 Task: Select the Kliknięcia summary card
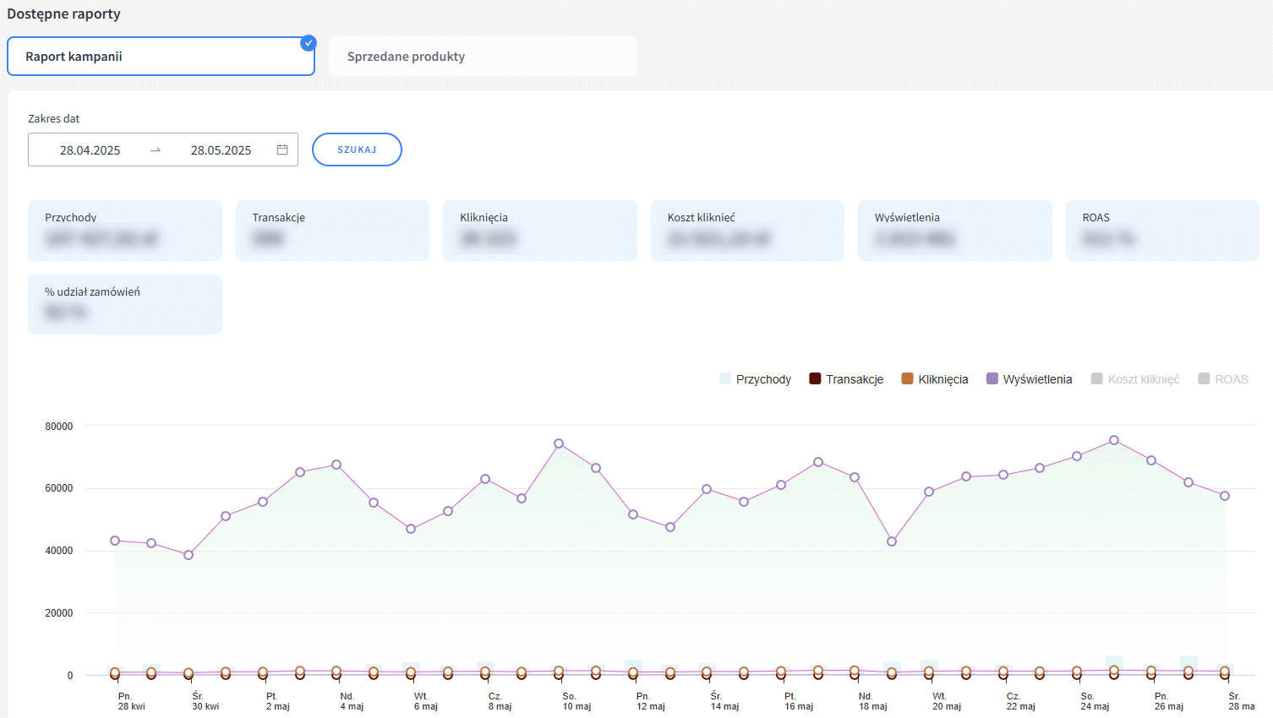540,231
